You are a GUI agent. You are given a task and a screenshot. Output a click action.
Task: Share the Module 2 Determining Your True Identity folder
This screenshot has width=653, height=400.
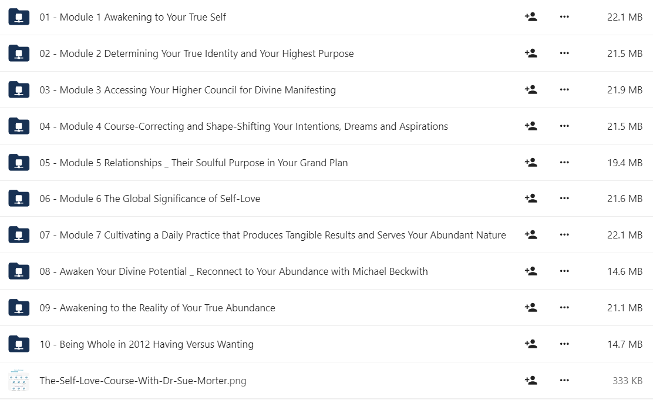point(531,53)
